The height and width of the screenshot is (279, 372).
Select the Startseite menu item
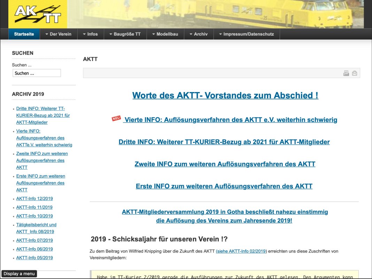point(24,34)
